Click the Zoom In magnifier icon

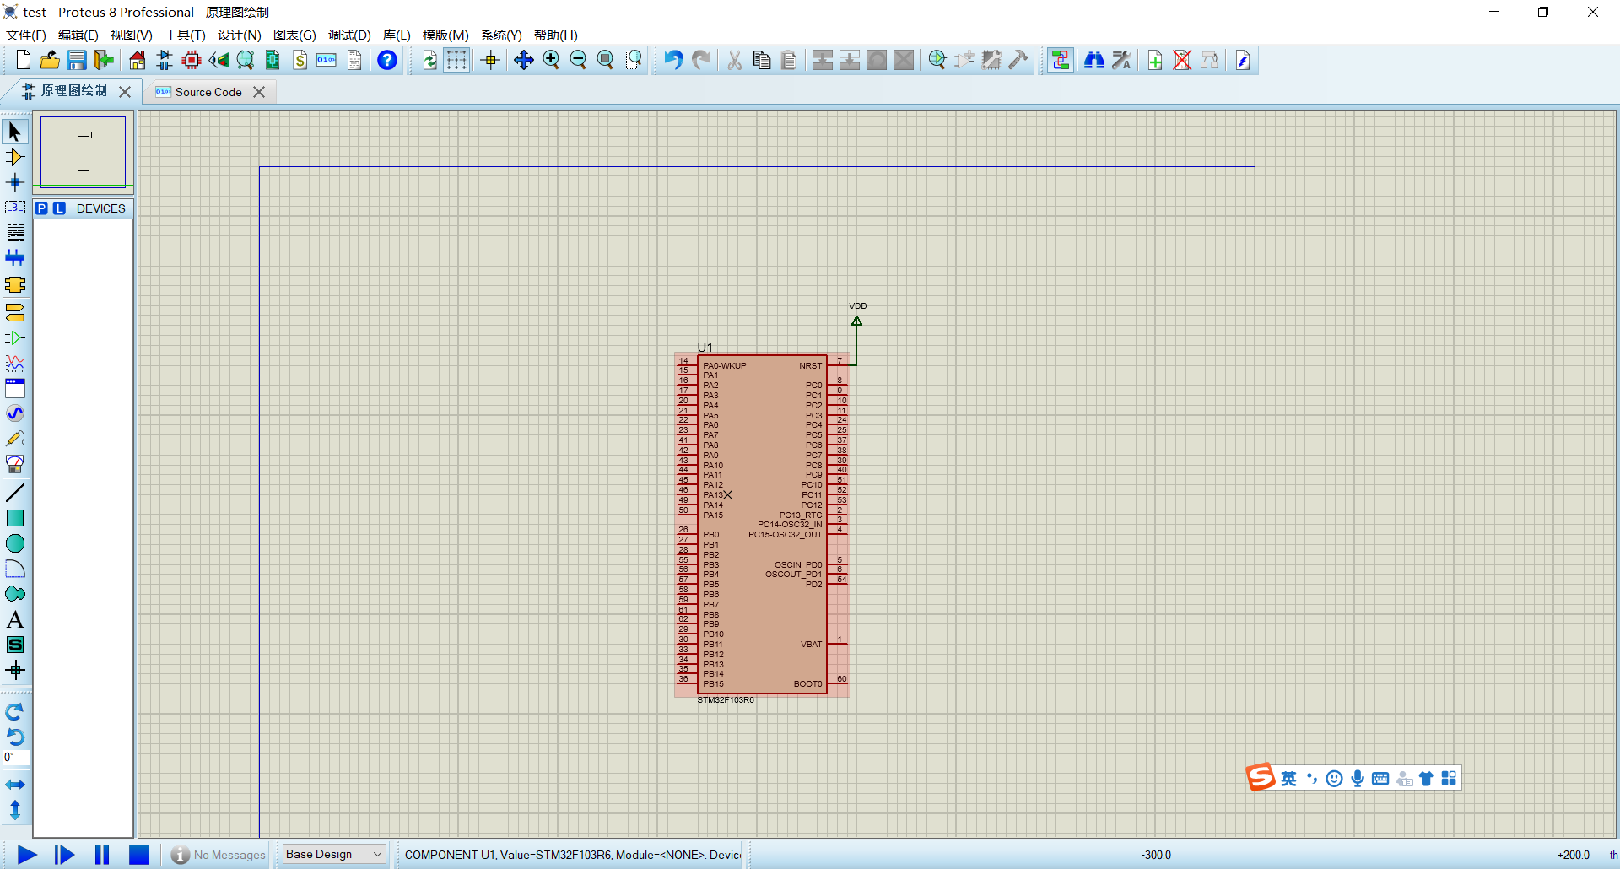[x=551, y=60]
